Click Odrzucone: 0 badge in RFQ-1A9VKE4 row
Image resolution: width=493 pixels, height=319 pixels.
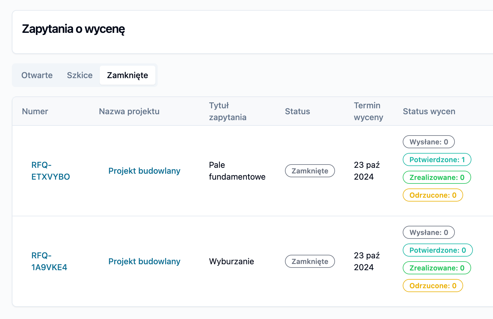tap(433, 286)
